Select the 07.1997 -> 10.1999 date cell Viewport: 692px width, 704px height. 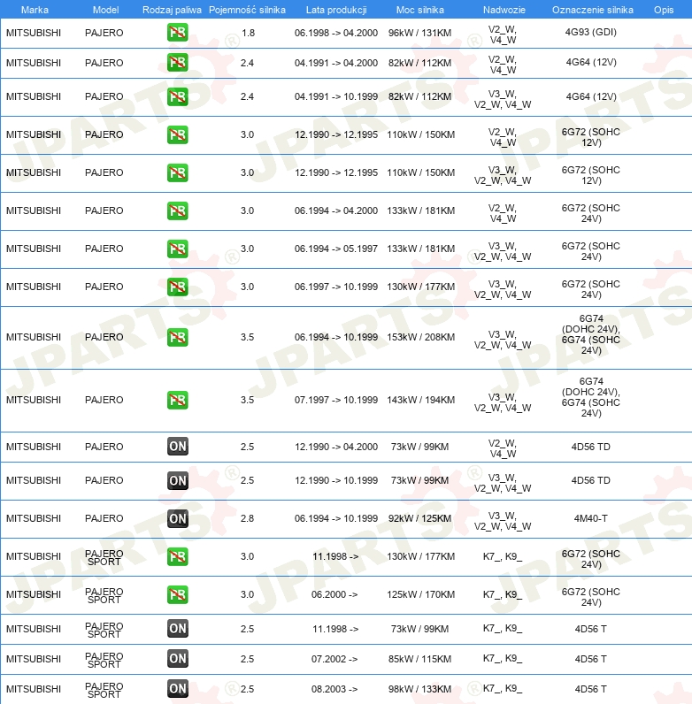(336, 400)
